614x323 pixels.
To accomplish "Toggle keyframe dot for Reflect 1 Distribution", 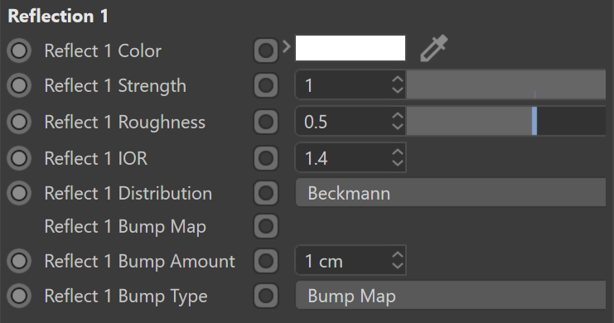I will pyautogui.click(x=19, y=193).
